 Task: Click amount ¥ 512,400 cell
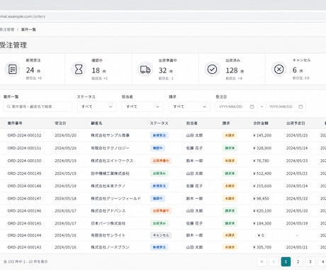[x=262, y=173]
